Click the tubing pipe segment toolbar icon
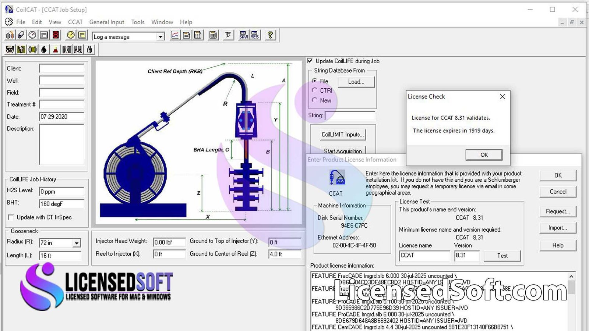 [21, 35]
